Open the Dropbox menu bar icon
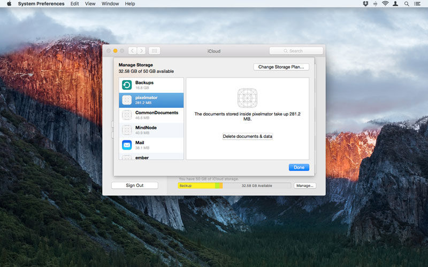Image resolution: width=428 pixels, height=267 pixels. pos(365,4)
